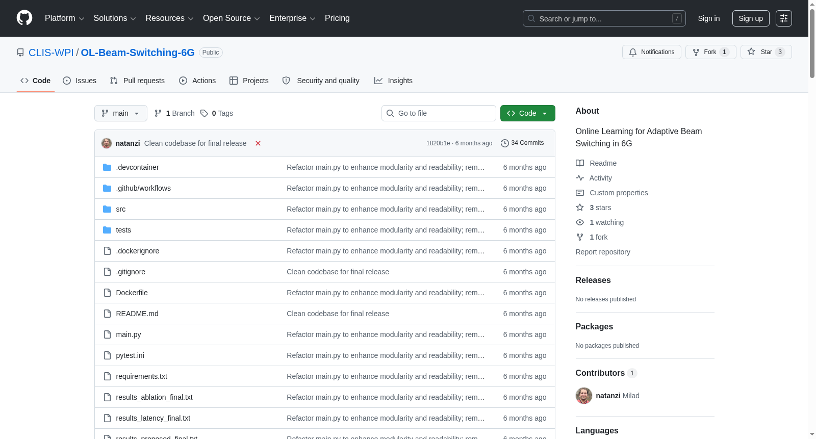Viewport: 816px width, 439px height.
Task: Click the bell icon in Notifications button
Action: 633,52
